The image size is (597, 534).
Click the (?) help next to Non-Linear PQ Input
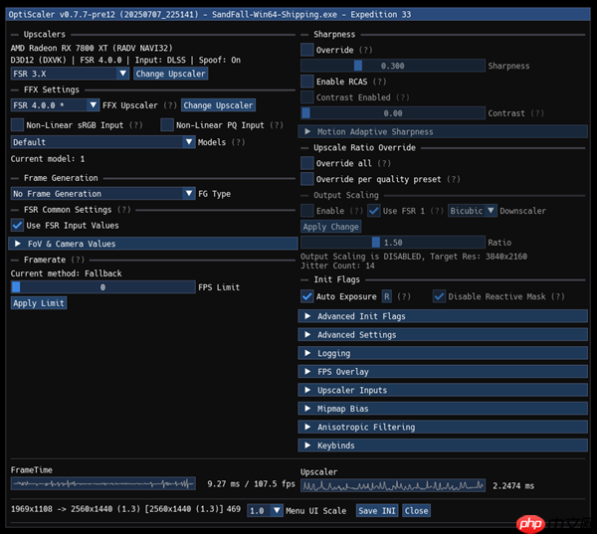coord(277,125)
